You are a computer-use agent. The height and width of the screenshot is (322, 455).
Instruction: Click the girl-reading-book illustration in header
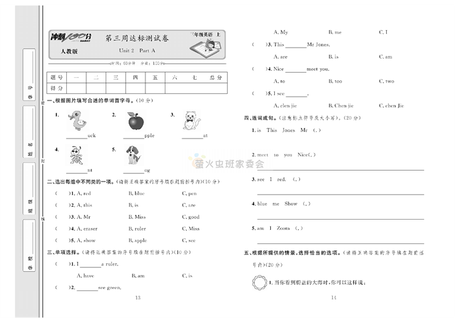point(205,48)
